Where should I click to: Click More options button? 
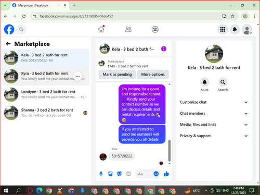pyautogui.click(x=153, y=75)
